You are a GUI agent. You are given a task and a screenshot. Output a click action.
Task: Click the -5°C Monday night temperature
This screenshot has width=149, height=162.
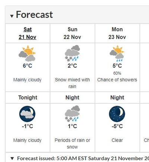click(x=117, y=126)
